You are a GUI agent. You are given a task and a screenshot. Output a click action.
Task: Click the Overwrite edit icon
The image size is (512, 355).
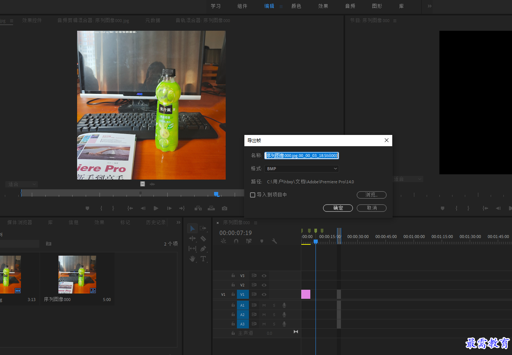211,208
